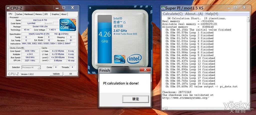Click the Validate button in CPU-Z

56,74
